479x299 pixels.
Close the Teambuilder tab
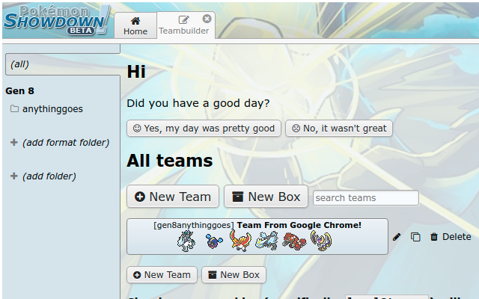tap(207, 19)
